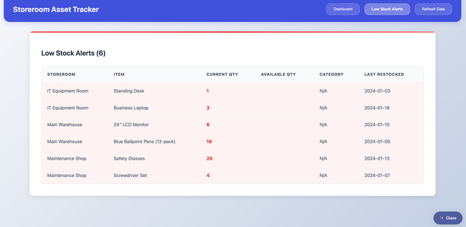Click the Storeroom Asset Tracker title
Screen dimensions: 466x227
[x=56, y=10]
